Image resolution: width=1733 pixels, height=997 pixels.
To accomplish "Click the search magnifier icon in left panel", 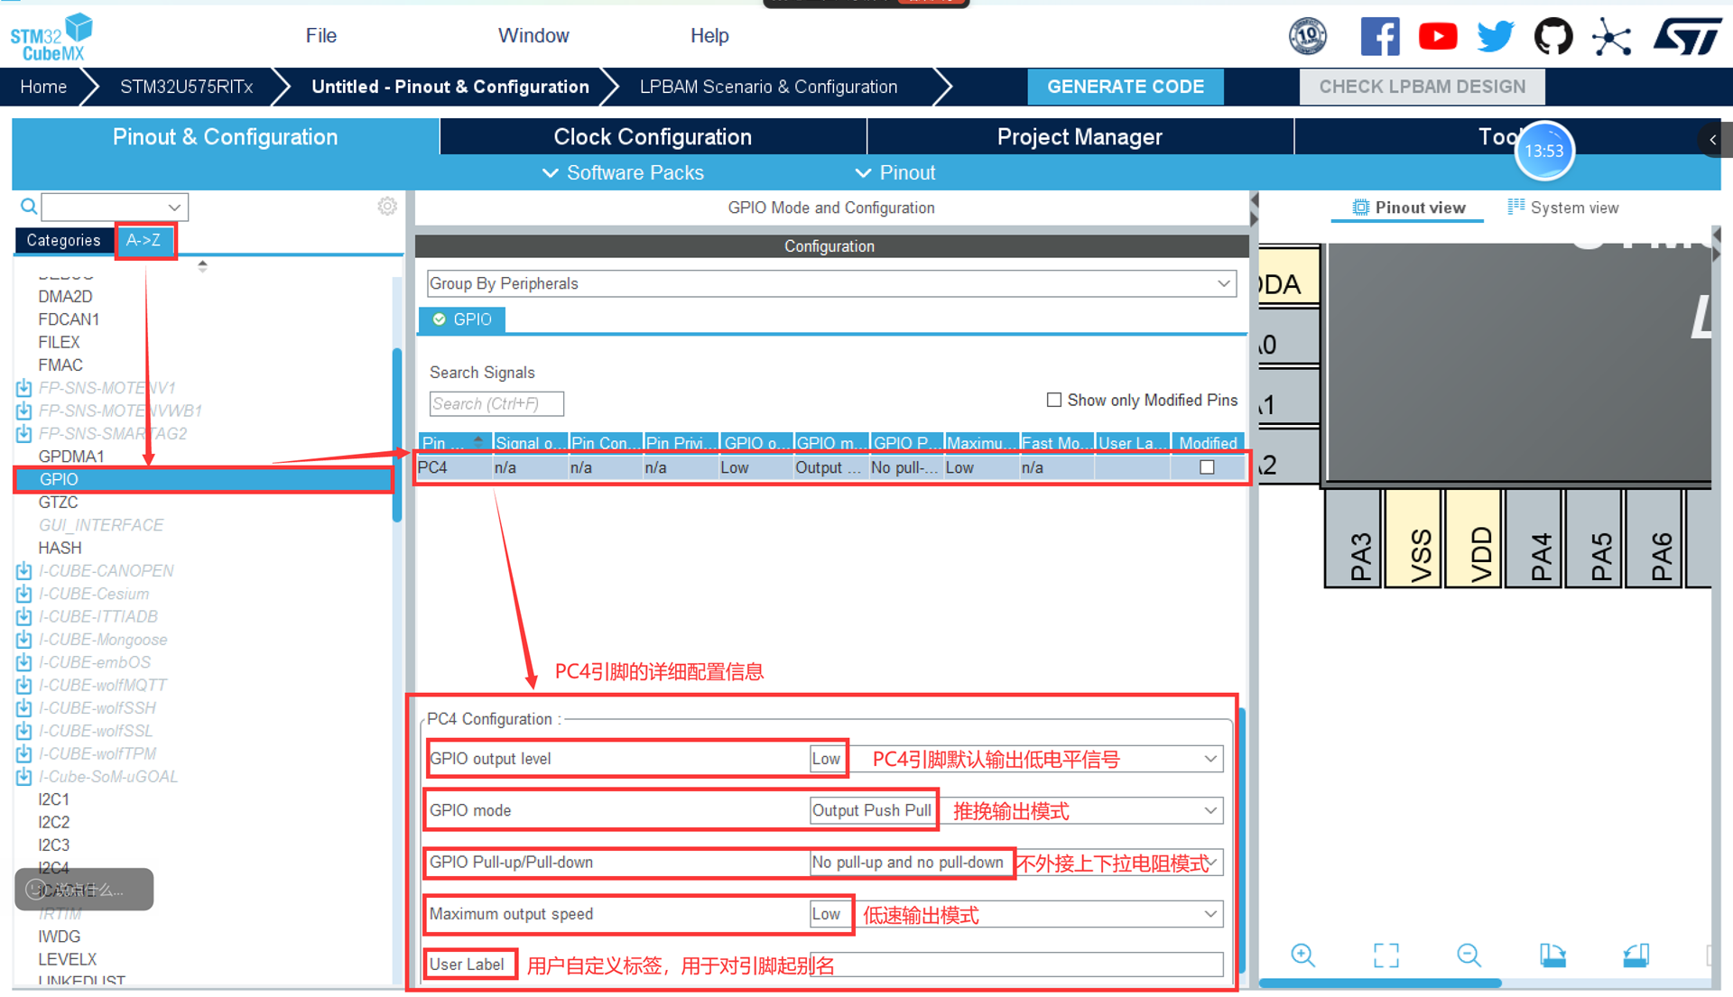I will pyautogui.click(x=29, y=207).
